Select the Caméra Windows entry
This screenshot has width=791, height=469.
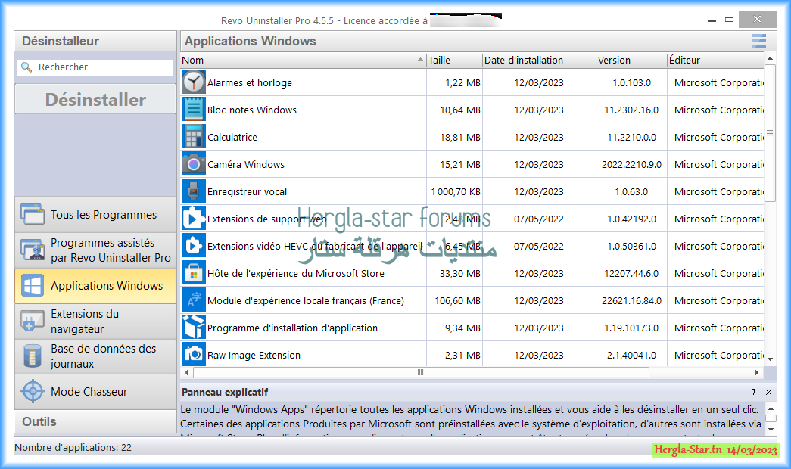pyautogui.click(x=472, y=164)
